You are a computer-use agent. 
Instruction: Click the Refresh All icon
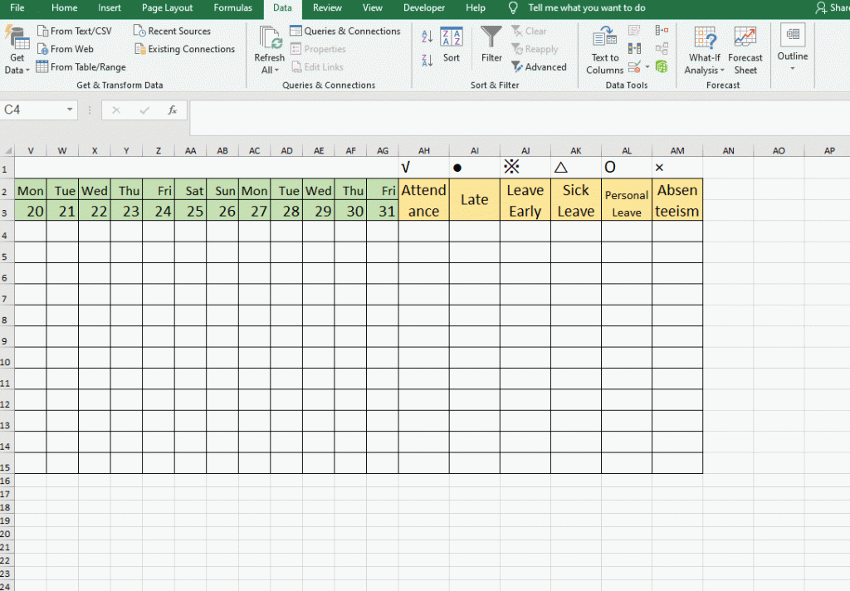(270, 37)
